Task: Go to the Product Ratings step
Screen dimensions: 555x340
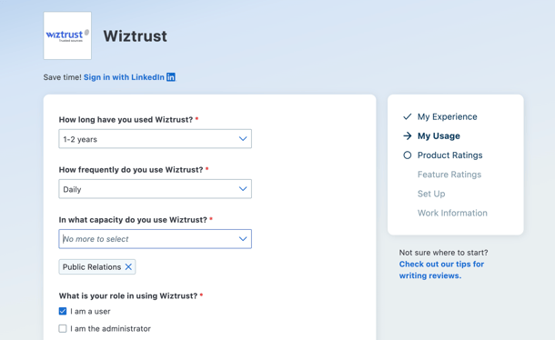Action: tap(449, 155)
